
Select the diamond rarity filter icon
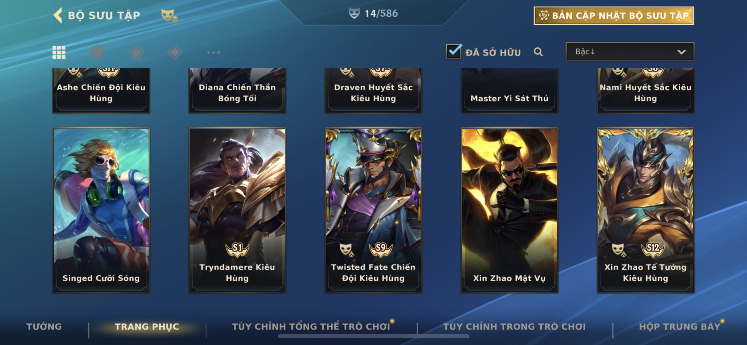point(175,52)
